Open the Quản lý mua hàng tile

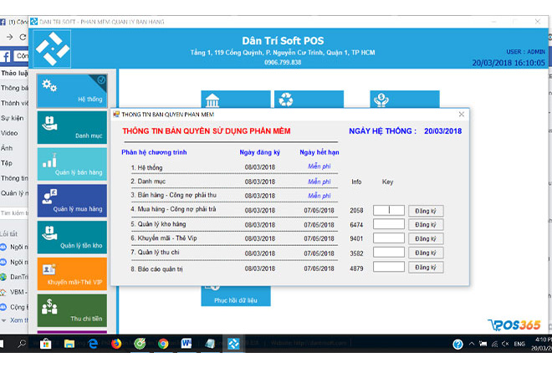click(72, 201)
